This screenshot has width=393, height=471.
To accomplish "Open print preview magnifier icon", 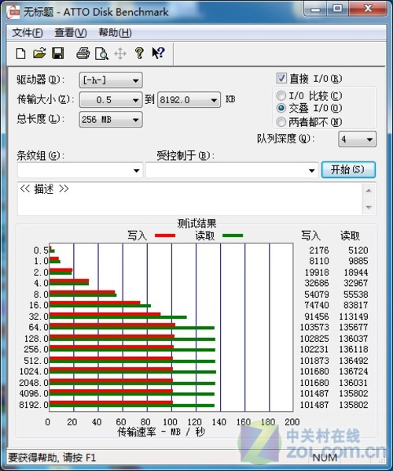I will click(x=101, y=54).
